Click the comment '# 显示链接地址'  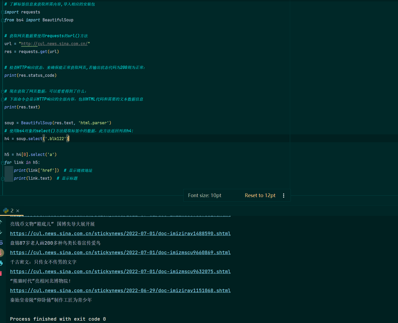[x=78, y=170]
